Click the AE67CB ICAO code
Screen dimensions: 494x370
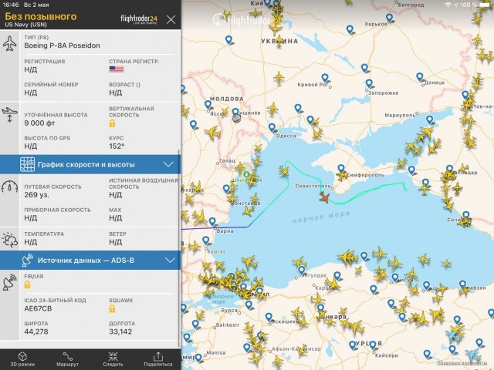38,308
